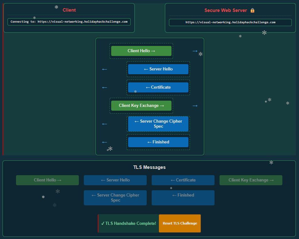Click the lock icon beside Secure Web Server
This screenshot has height=239, width=299.
coord(253,10)
